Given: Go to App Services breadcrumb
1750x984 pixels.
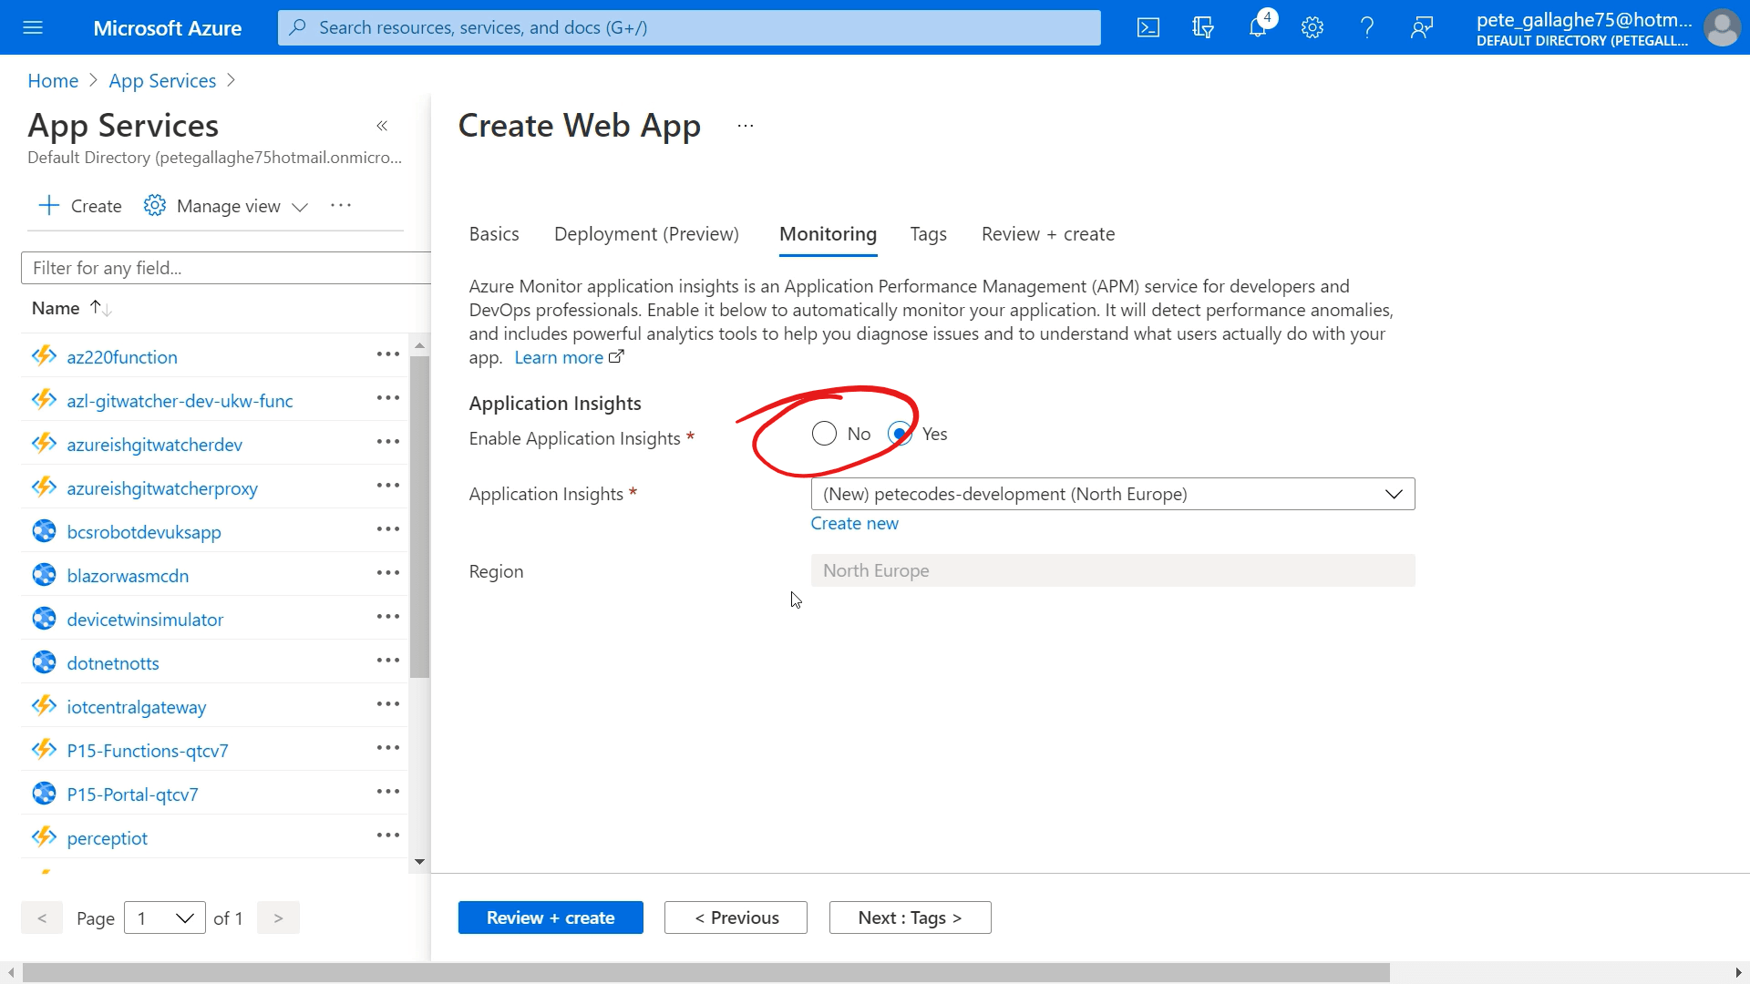Looking at the screenshot, I should [162, 80].
